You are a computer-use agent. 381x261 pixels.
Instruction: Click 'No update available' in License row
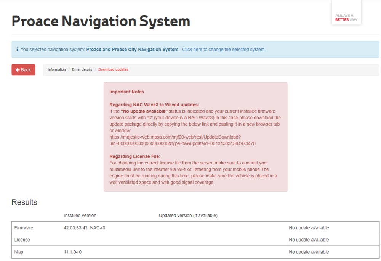pos(309,240)
